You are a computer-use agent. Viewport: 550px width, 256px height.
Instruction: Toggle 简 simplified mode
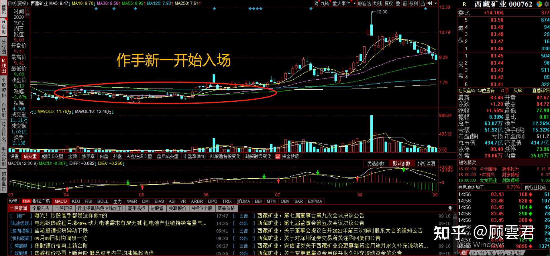316,3
